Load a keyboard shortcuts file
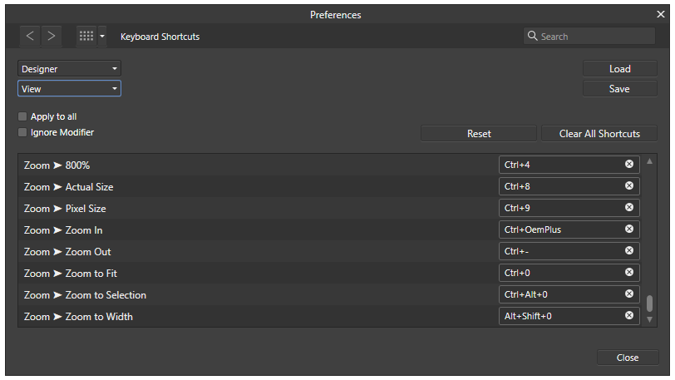 point(620,68)
